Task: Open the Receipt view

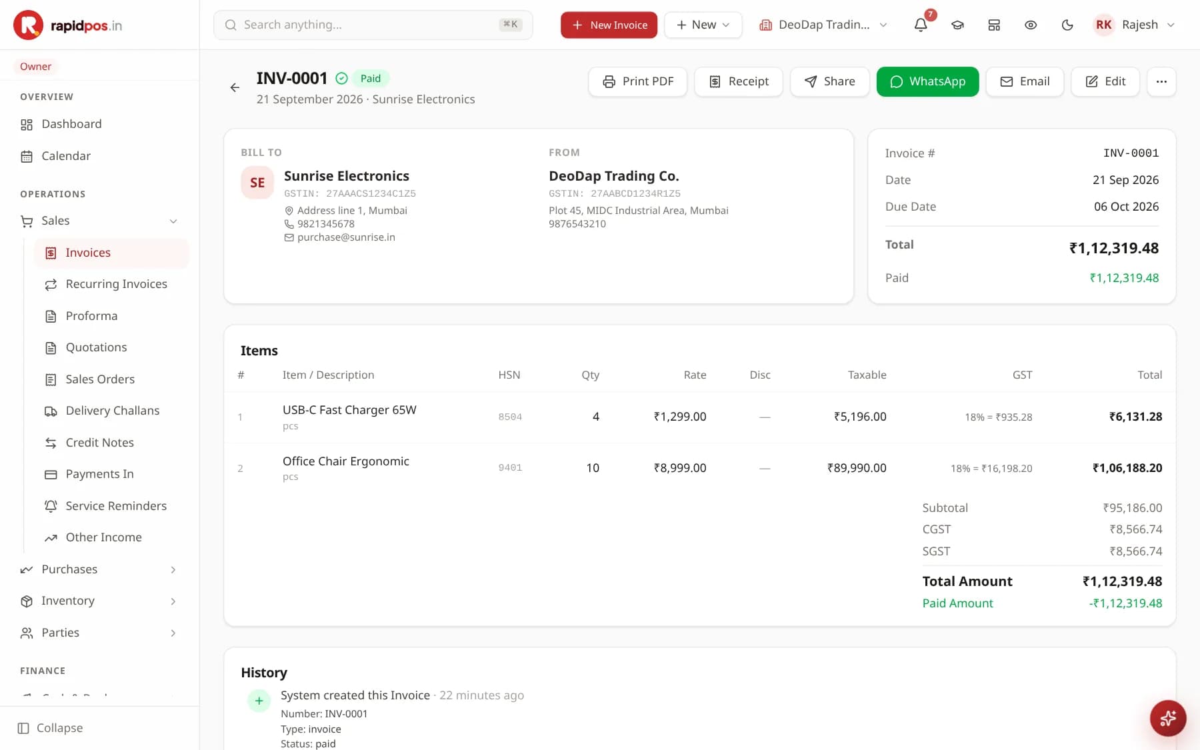Action: click(x=739, y=81)
